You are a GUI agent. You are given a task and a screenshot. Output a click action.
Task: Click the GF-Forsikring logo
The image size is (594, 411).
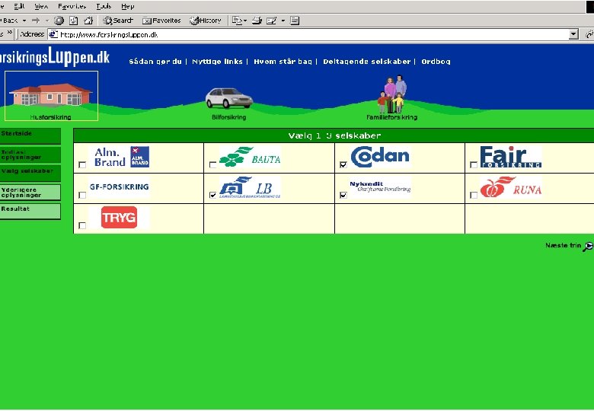119,187
